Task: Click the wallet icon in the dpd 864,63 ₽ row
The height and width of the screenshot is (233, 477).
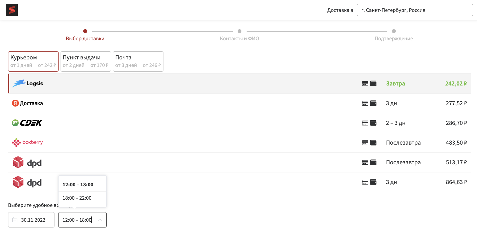Action: click(x=373, y=182)
